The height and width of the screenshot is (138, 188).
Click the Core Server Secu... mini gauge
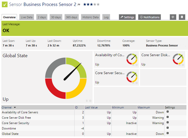pyautogui.click(x=132, y=77)
